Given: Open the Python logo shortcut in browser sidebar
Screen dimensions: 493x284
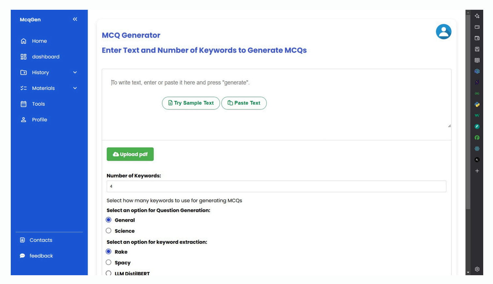Looking at the screenshot, I should coord(477,104).
